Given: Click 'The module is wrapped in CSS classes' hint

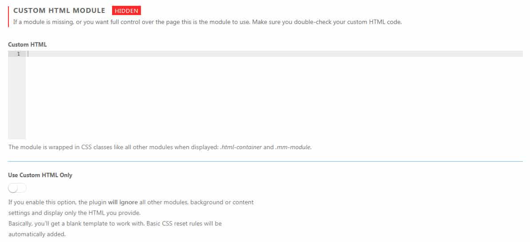Looking at the screenshot, I should 160,147.
